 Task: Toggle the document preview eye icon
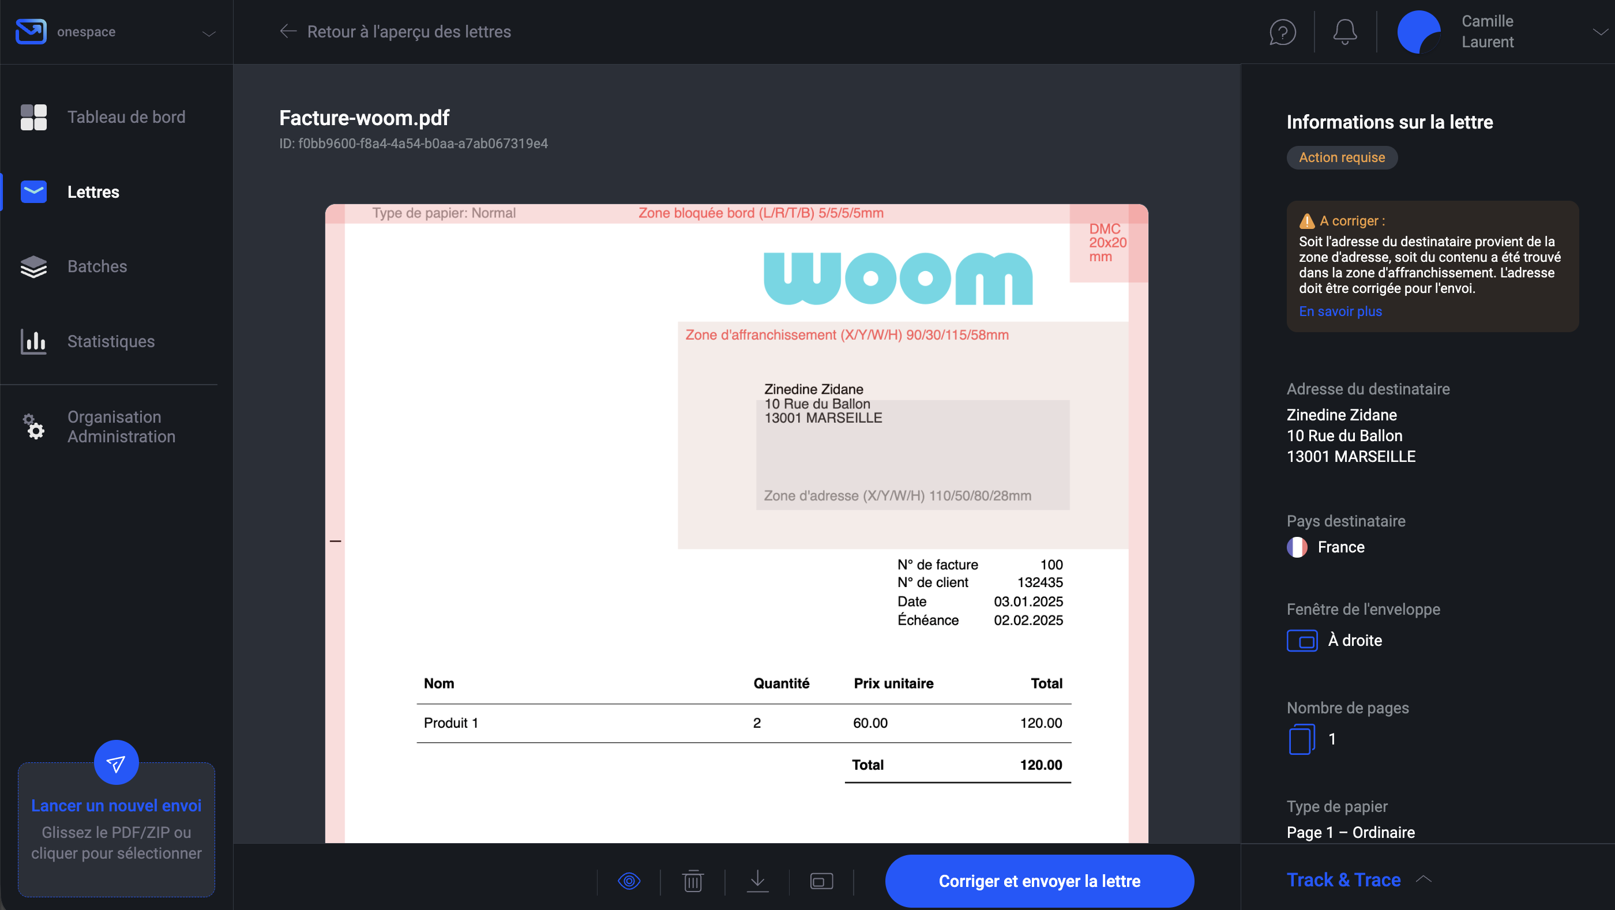pos(629,881)
